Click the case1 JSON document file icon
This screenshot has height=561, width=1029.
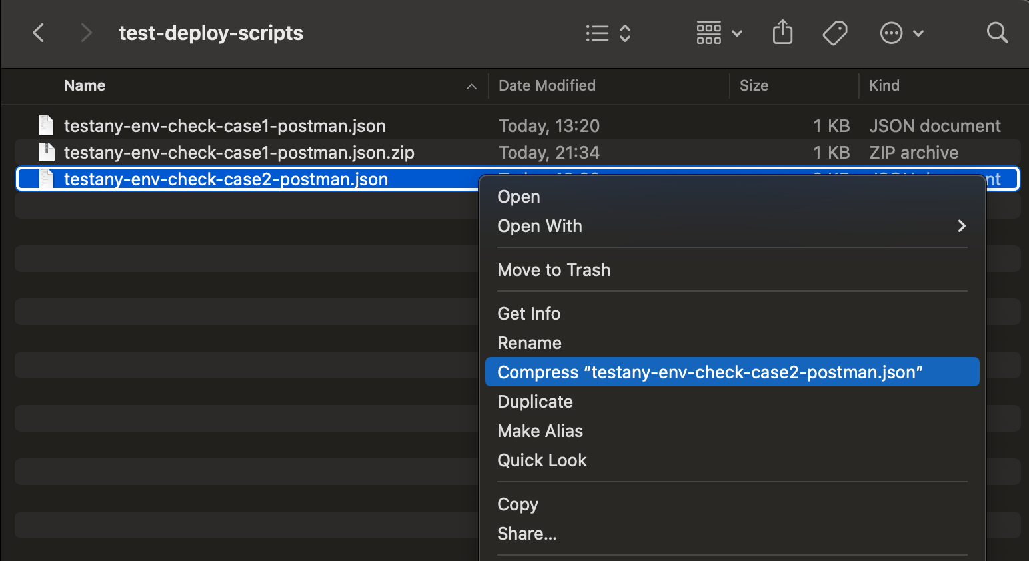coord(47,125)
